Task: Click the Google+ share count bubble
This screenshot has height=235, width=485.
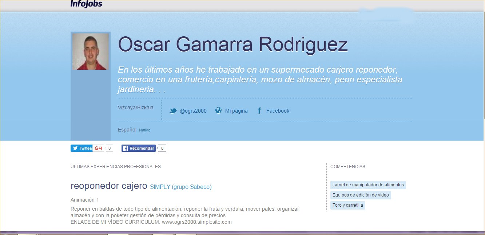Action: point(109,148)
